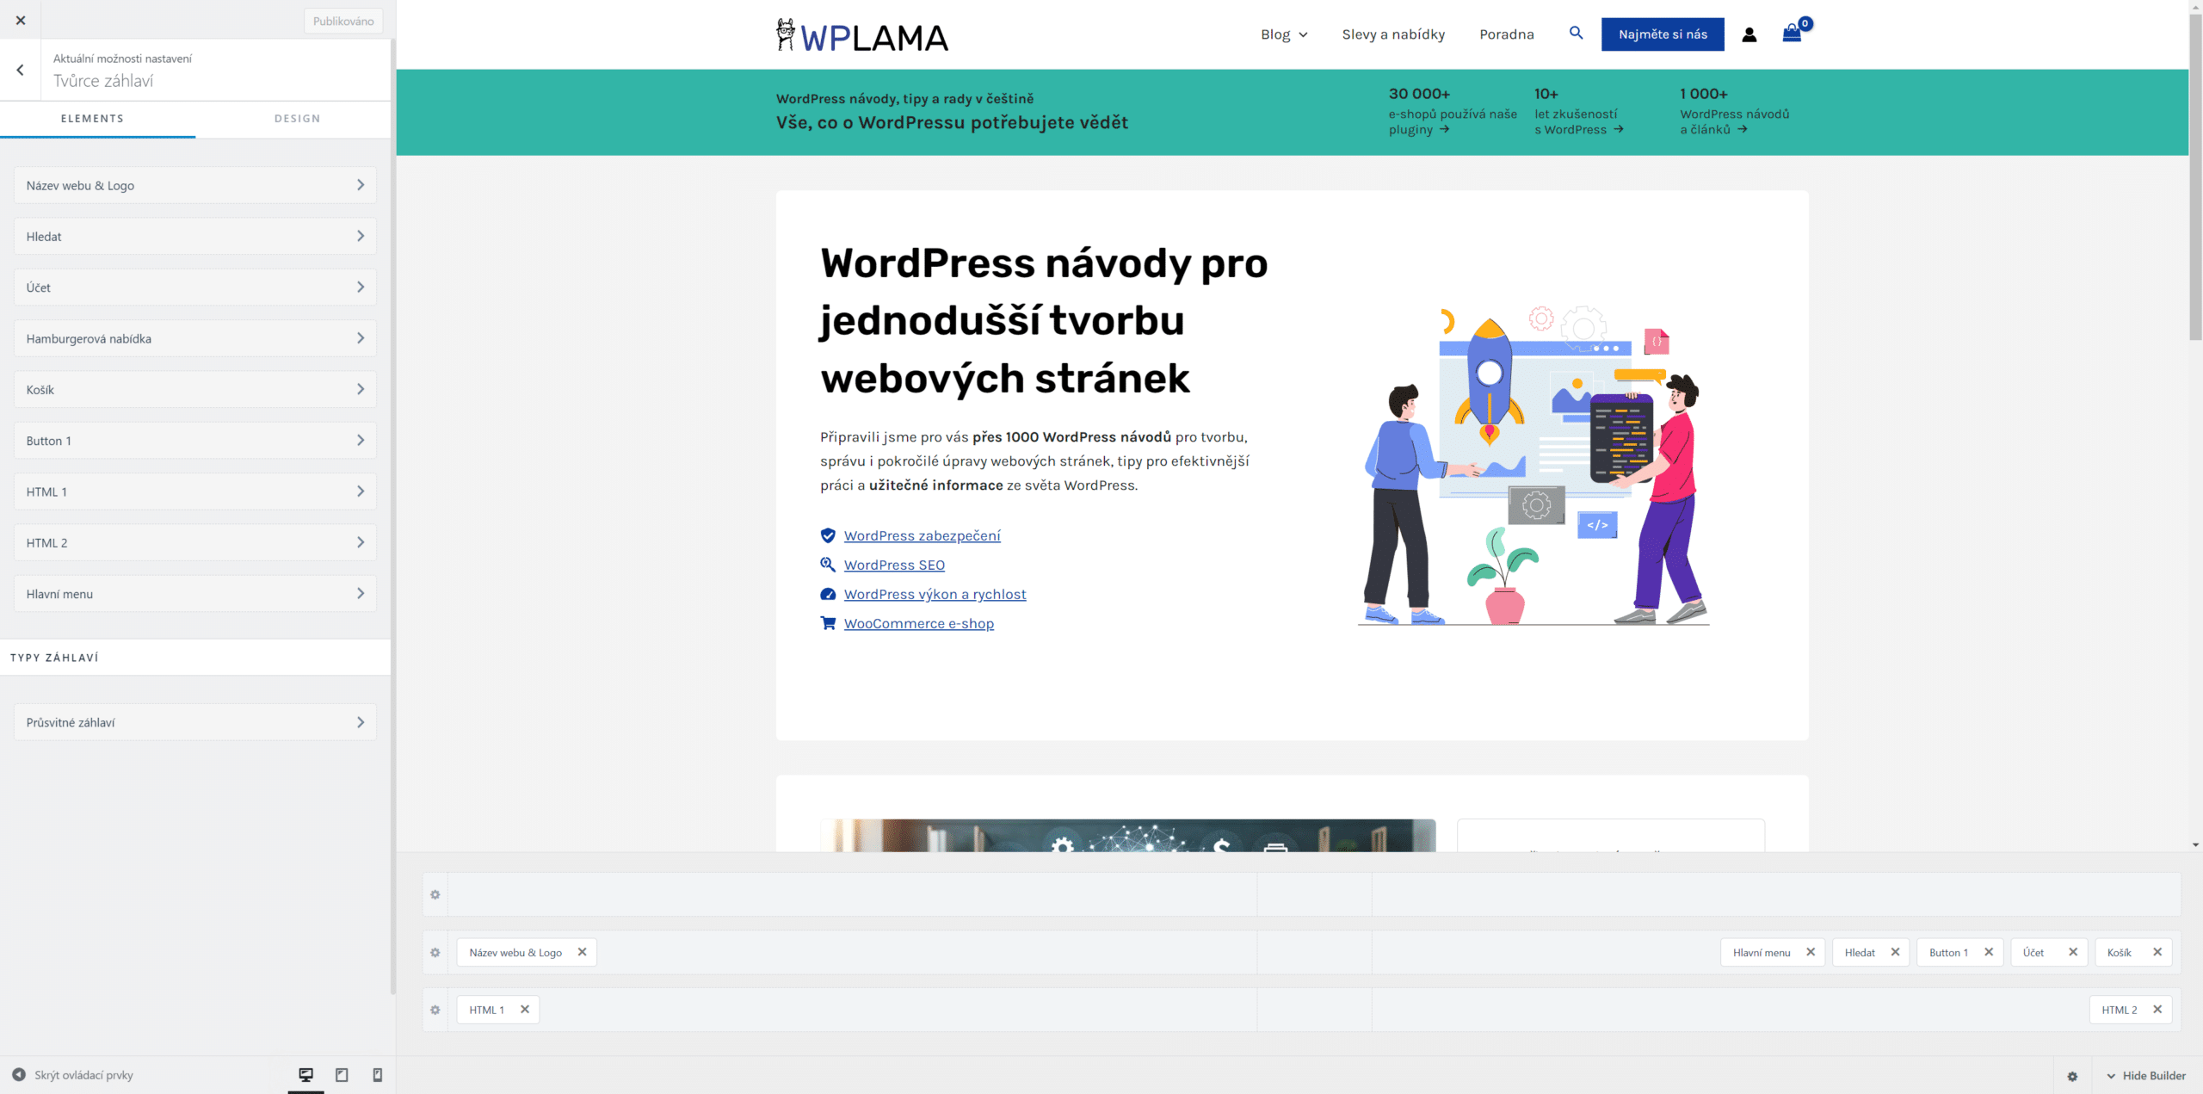Click the Skrýt ovládací prvky label

[83, 1074]
